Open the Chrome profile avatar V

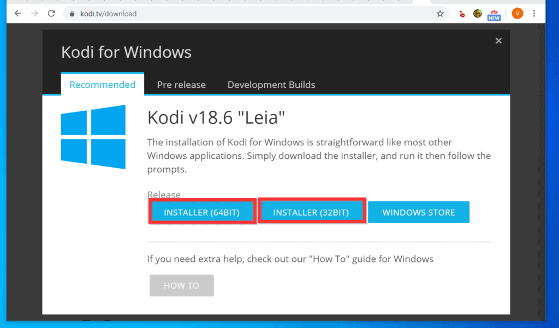coord(517,13)
